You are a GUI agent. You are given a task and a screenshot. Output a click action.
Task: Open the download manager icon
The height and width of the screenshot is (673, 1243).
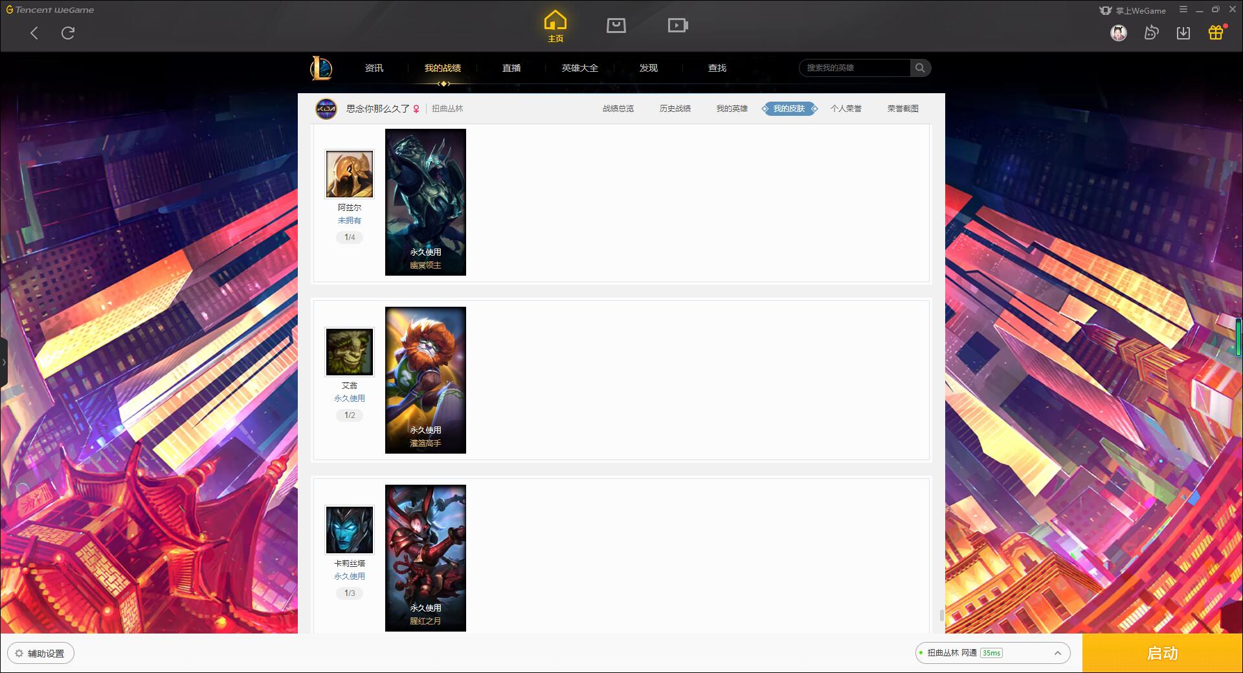pos(1183,32)
